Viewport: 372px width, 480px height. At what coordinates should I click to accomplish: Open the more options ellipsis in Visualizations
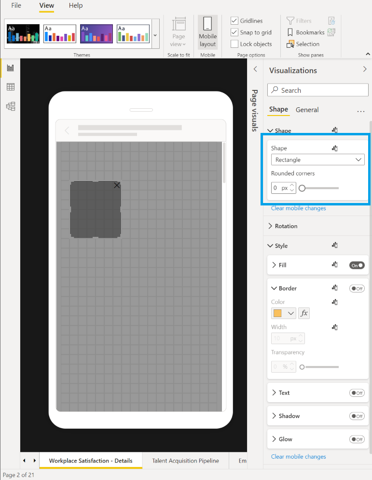[x=360, y=111]
